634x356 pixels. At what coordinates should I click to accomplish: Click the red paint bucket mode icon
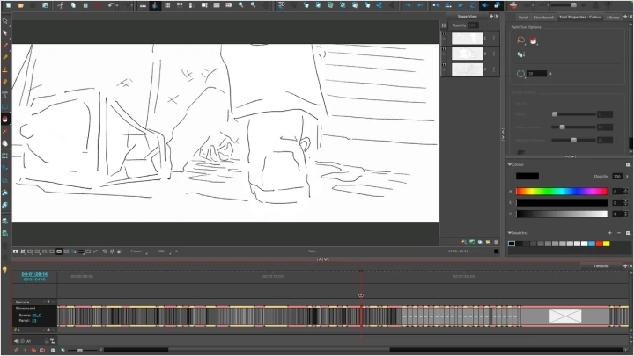coord(533,41)
